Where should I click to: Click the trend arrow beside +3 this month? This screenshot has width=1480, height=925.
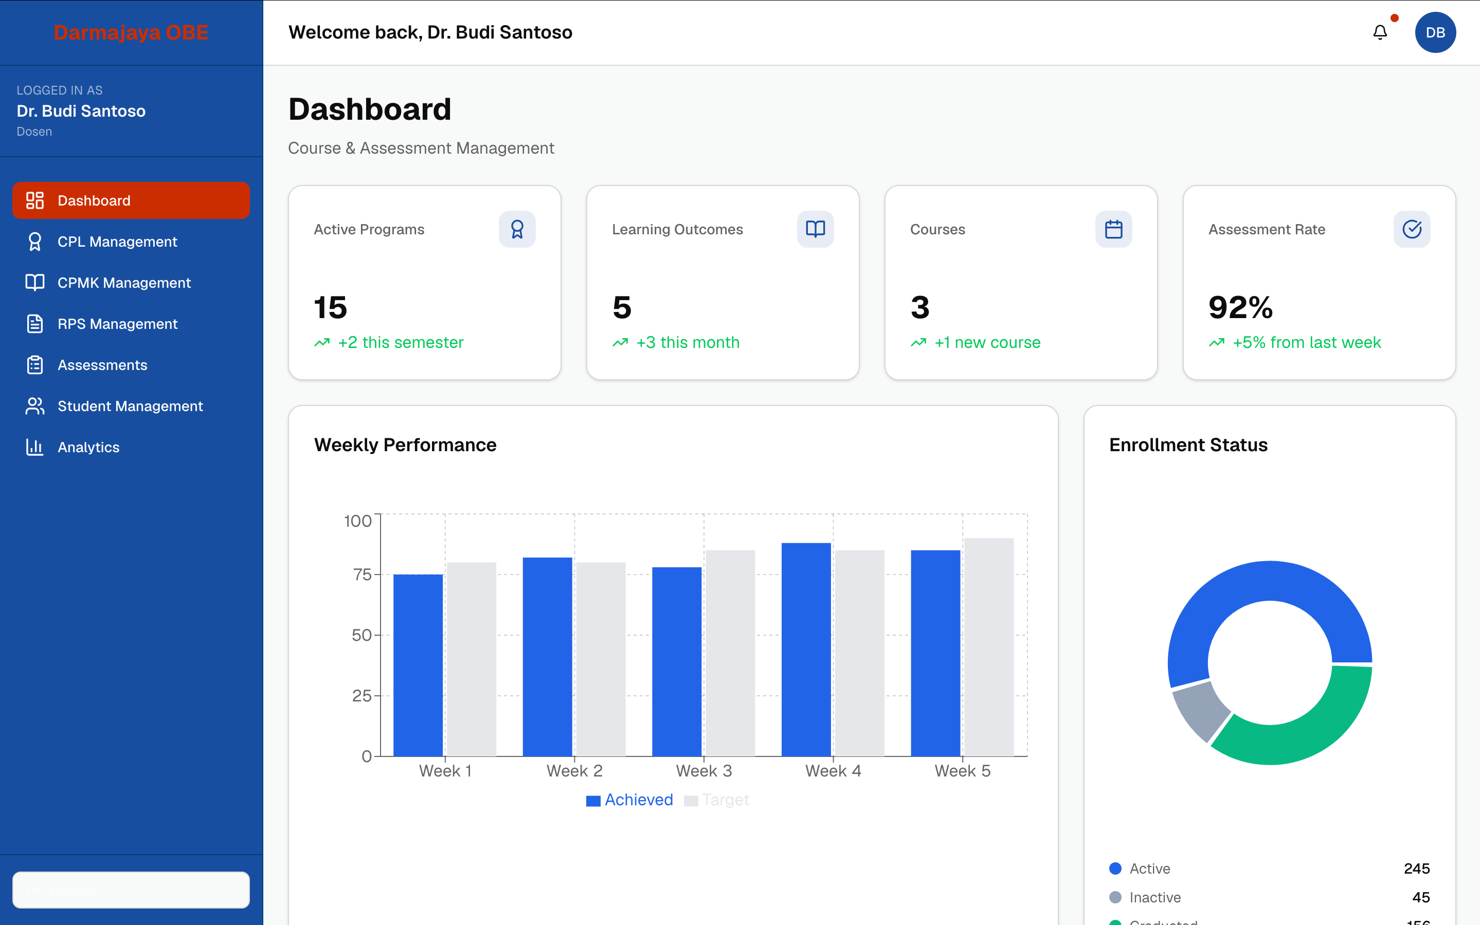tap(620, 343)
